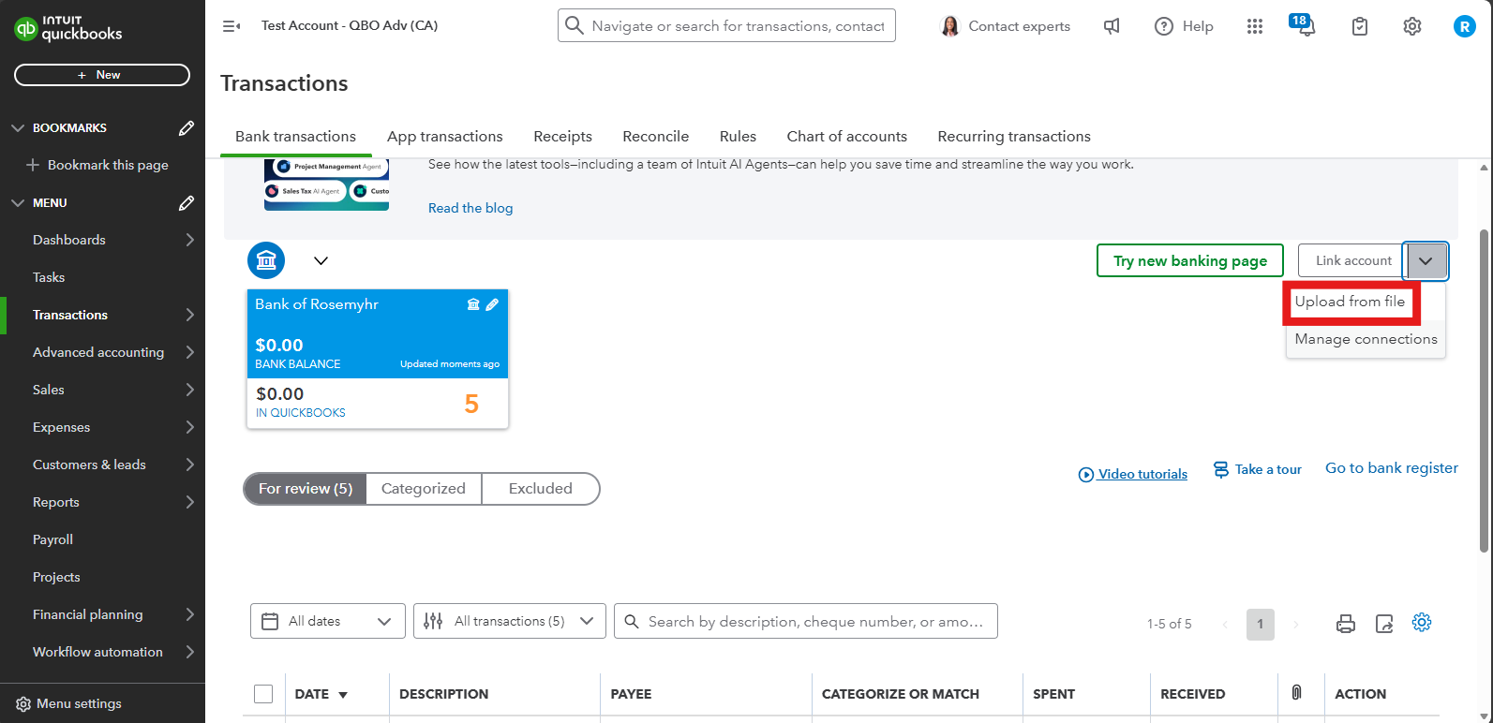Click the print transactions icon
The height and width of the screenshot is (723, 1493).
pyautogui.click(x=1345, y=624)
